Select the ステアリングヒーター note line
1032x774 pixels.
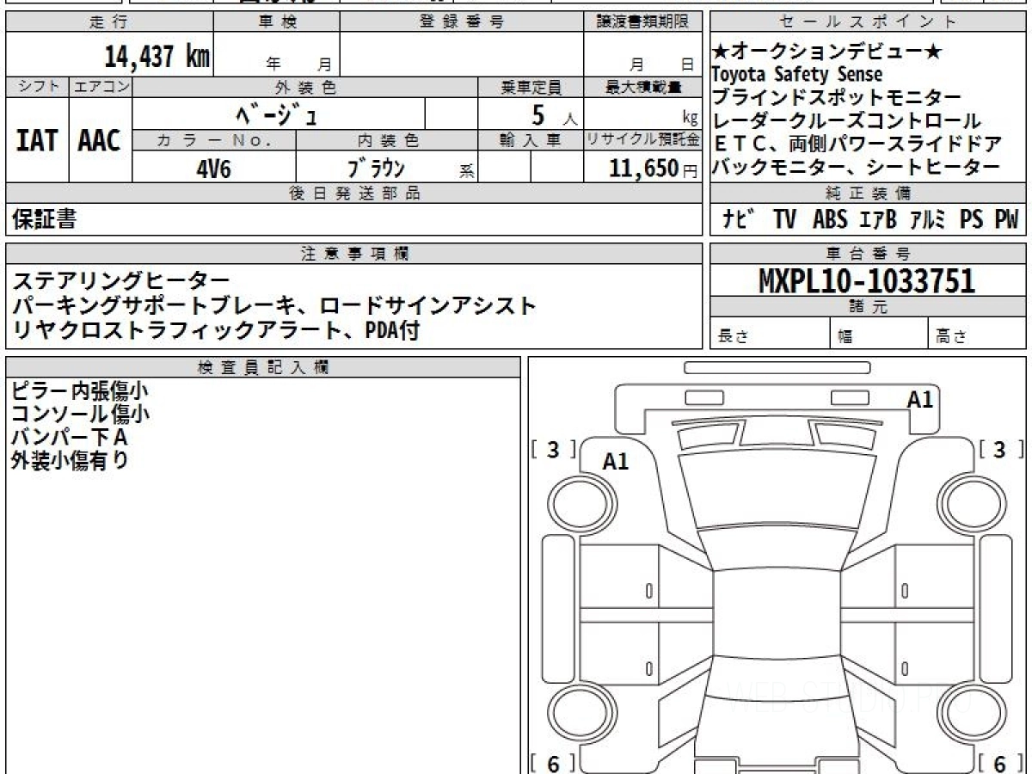coord(121,281)
